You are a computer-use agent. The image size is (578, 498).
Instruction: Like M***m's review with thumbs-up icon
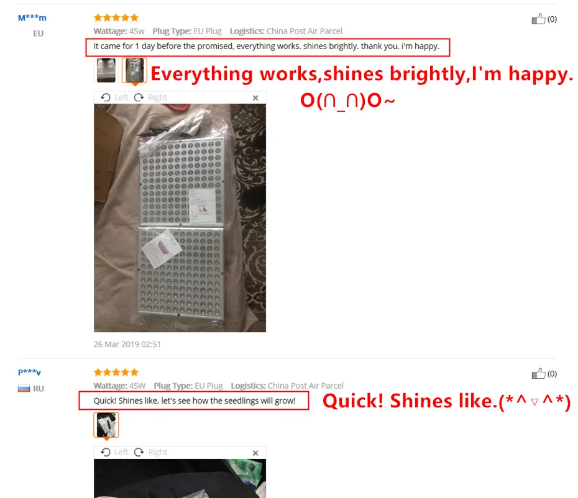(x=538, y=19)
